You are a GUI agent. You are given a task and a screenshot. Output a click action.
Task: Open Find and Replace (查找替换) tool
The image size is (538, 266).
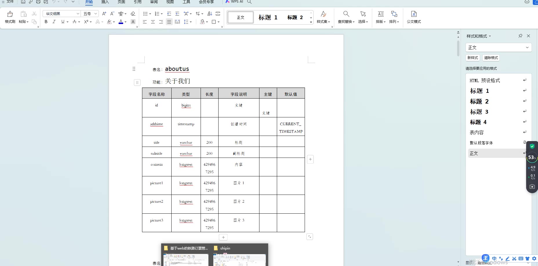[346, 17]
